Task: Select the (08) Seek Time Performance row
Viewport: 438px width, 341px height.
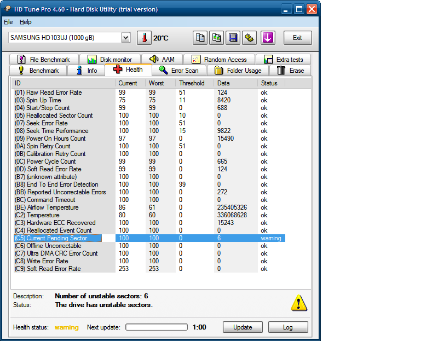Action: [x=148, y=131]
